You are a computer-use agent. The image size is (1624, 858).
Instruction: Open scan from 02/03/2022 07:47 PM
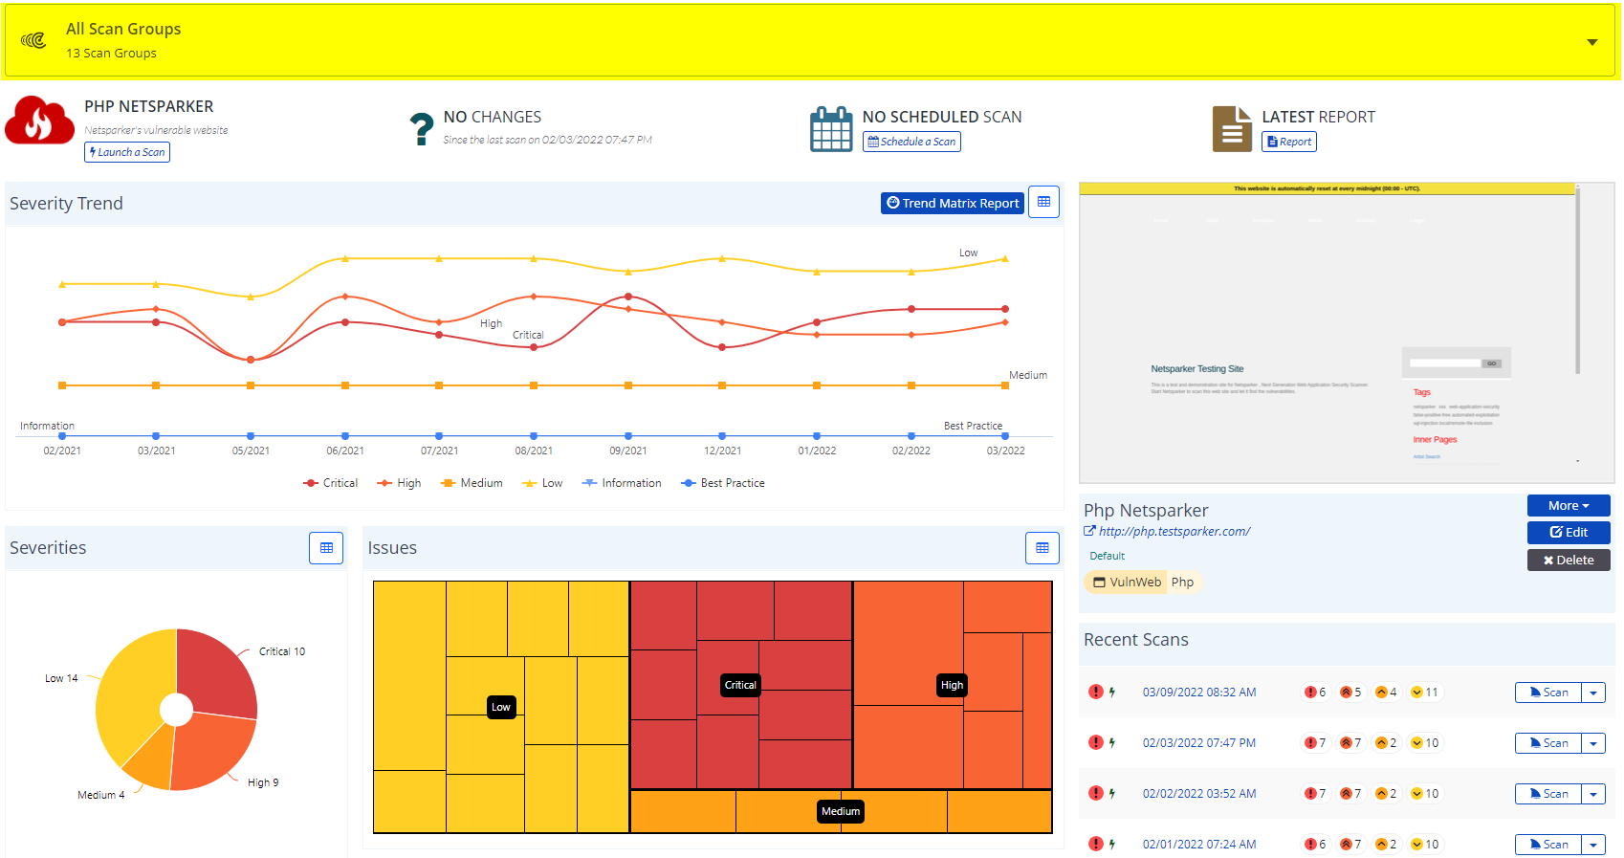coord(1199,743)
